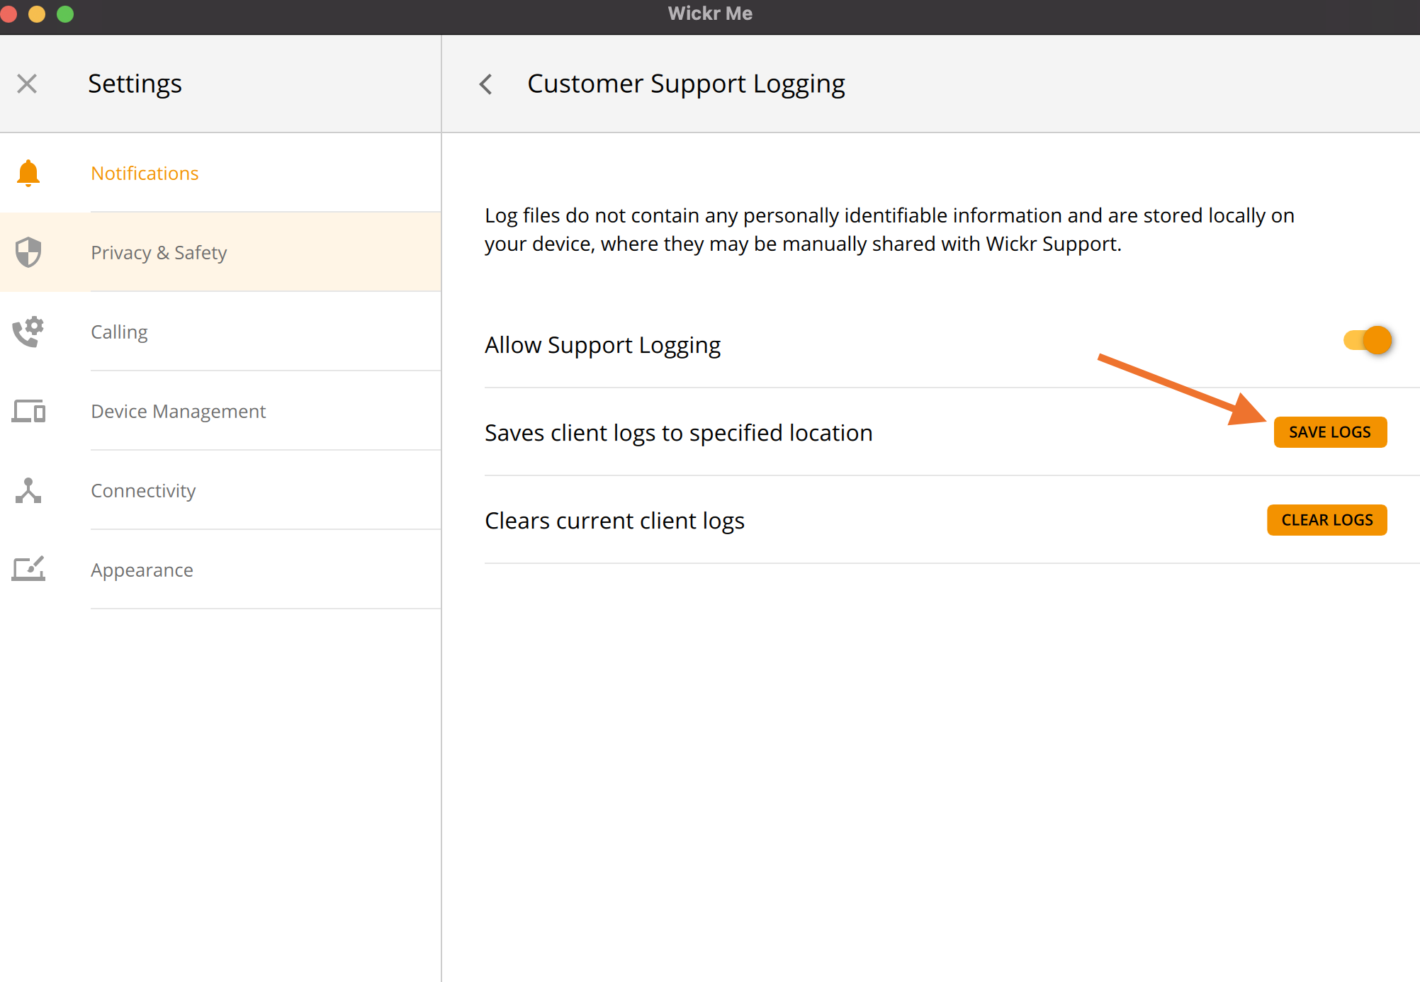This screenshot has height=982, width=1420.
Task: Click the Notifications bell icon
Action: tap(28, 173)
